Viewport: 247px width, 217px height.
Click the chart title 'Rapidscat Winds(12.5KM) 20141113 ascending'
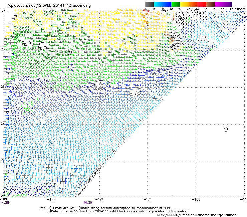coord(49,6)
